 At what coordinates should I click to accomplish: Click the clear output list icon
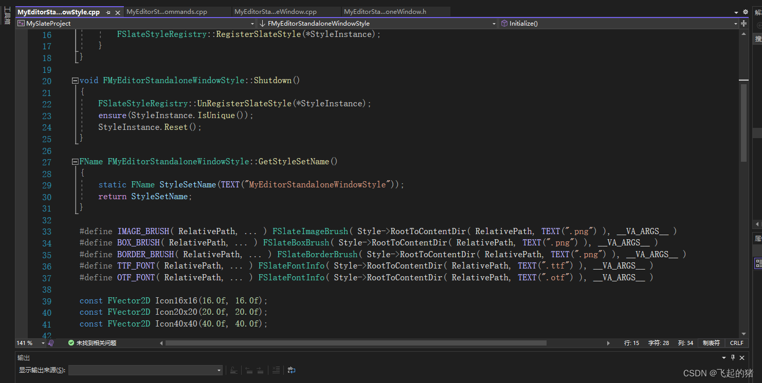tap(276, 370)
